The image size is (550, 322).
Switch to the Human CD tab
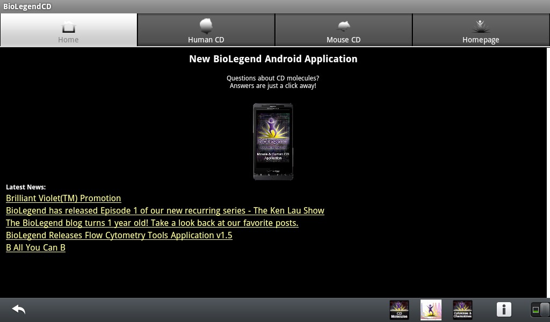point(206,31)
